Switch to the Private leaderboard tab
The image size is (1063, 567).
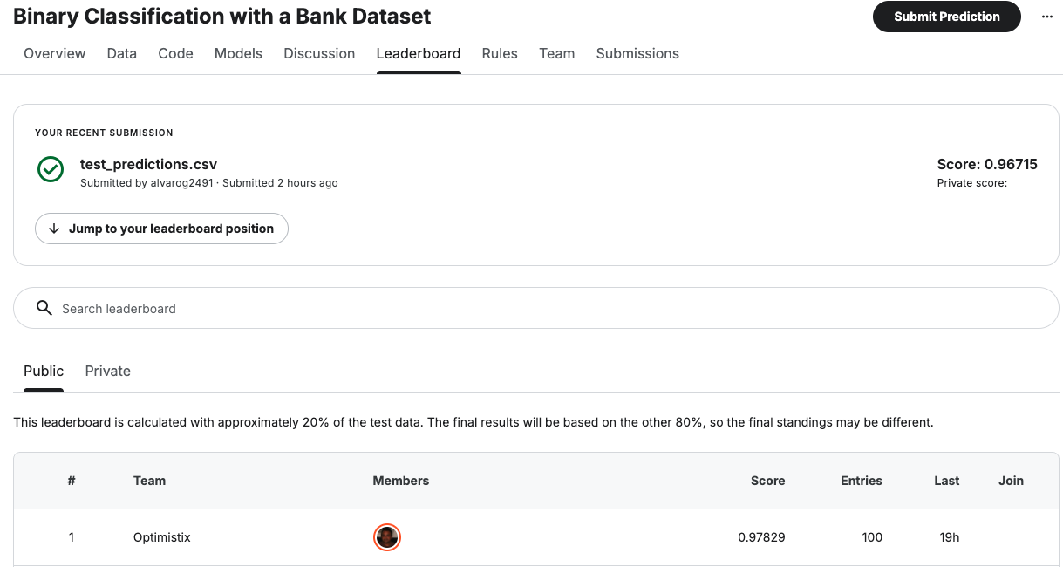pyautogui.click(x=108, y=371)
